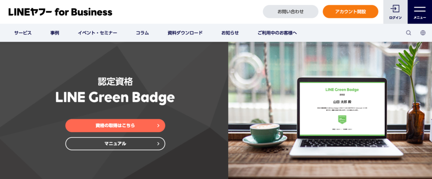432x179 pixels.
Task: Click the search magnifier icon
Action: [x=408, y=33]
